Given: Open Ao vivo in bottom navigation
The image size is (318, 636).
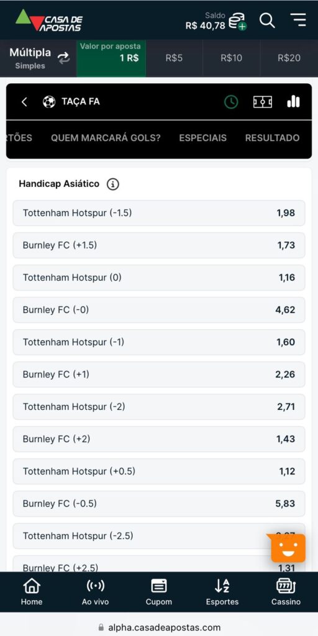Looking at the screenshot, I should pyautogui.click(x=95, y=592).
